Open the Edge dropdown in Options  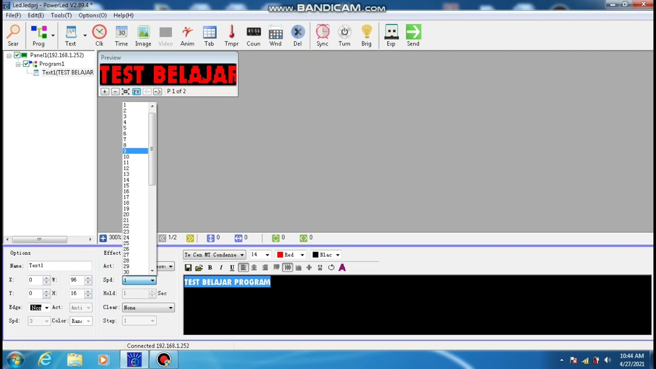point(47,307)
